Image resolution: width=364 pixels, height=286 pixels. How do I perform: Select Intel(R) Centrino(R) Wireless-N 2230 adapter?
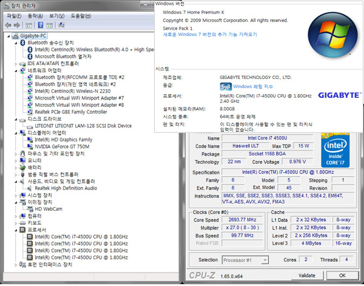(x=72, y=91)
